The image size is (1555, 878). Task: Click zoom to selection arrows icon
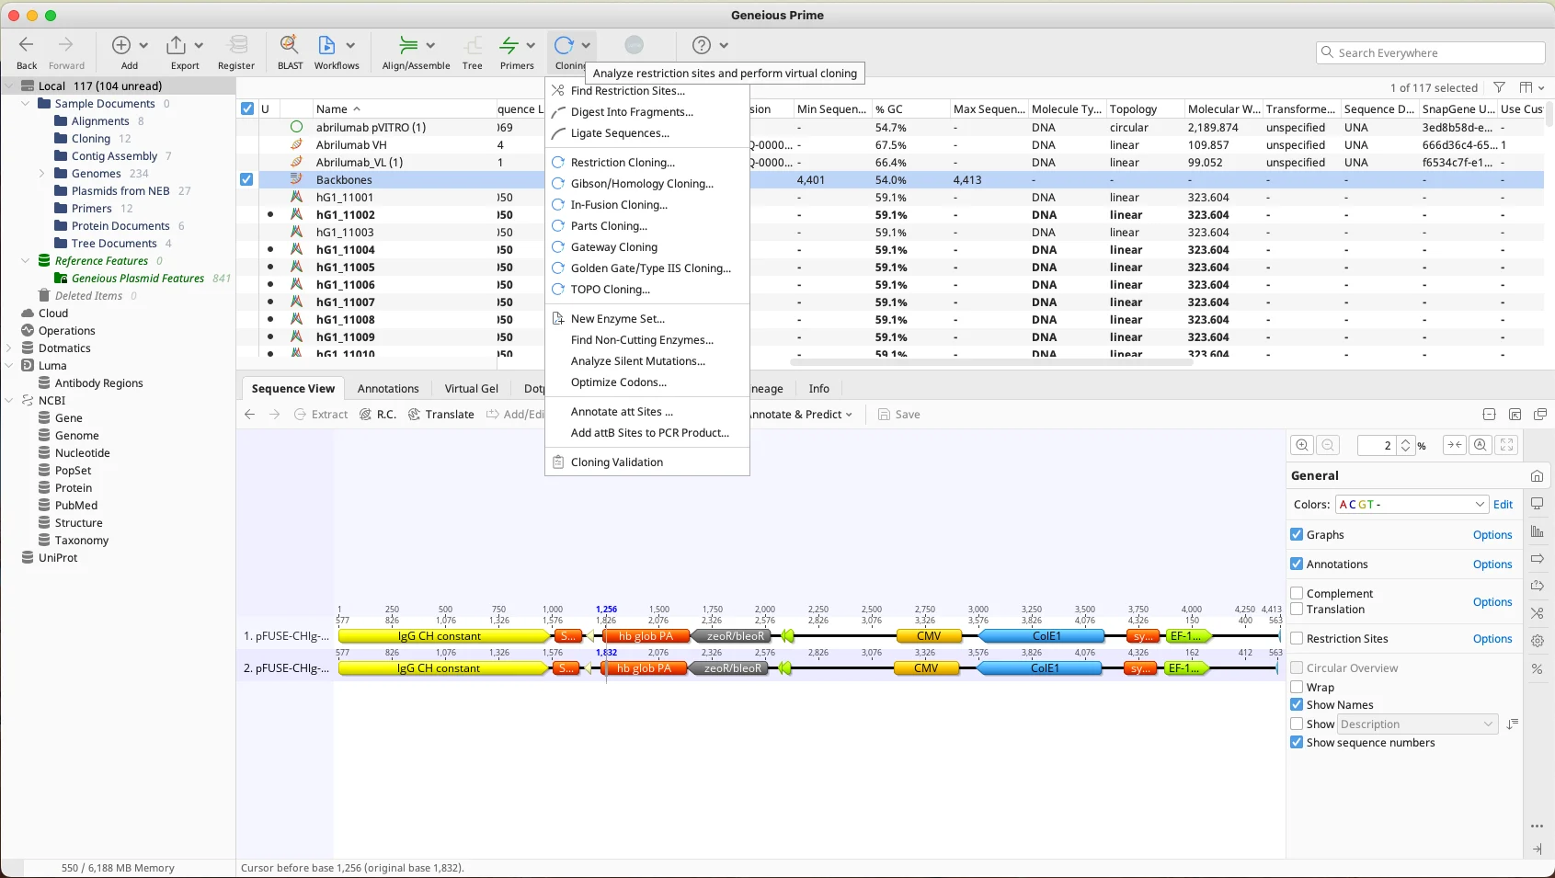pyautogui.click(x=1454, y=445)
